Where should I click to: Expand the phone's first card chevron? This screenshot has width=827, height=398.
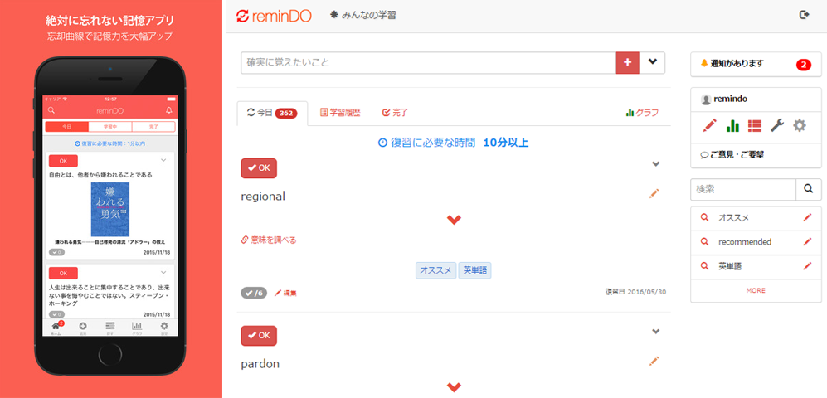tap(163, 160)
